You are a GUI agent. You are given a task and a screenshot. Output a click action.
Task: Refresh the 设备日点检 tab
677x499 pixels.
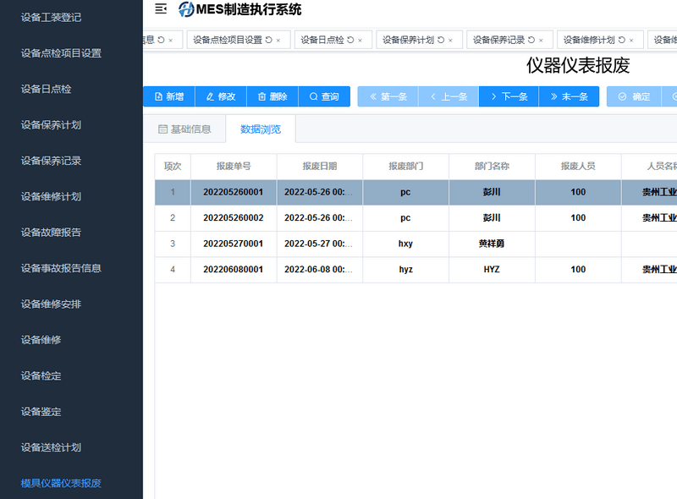(x=350, y=40)
